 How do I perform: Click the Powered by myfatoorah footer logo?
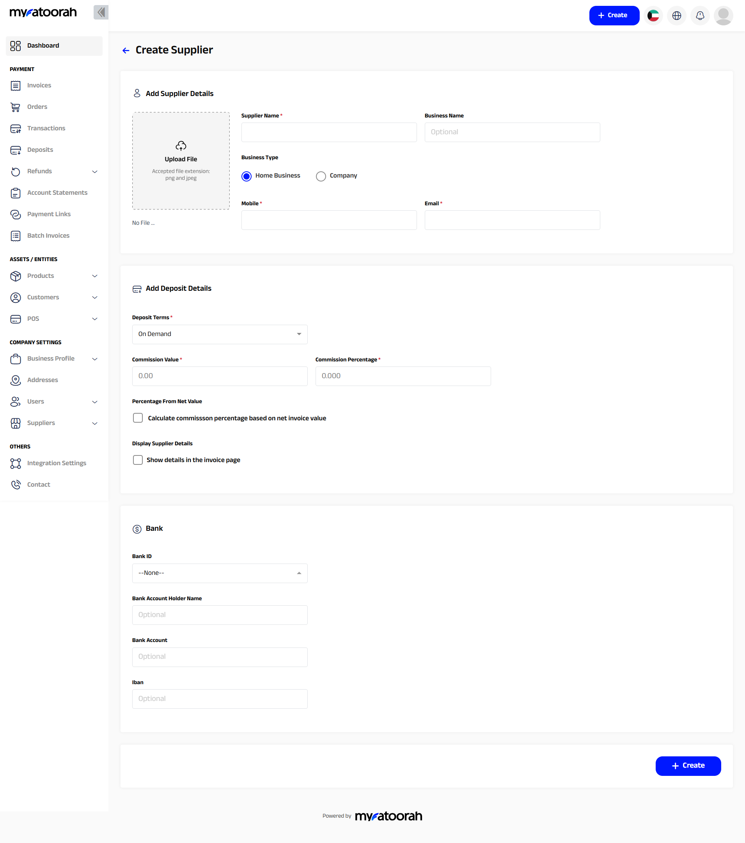coord(388,816)
